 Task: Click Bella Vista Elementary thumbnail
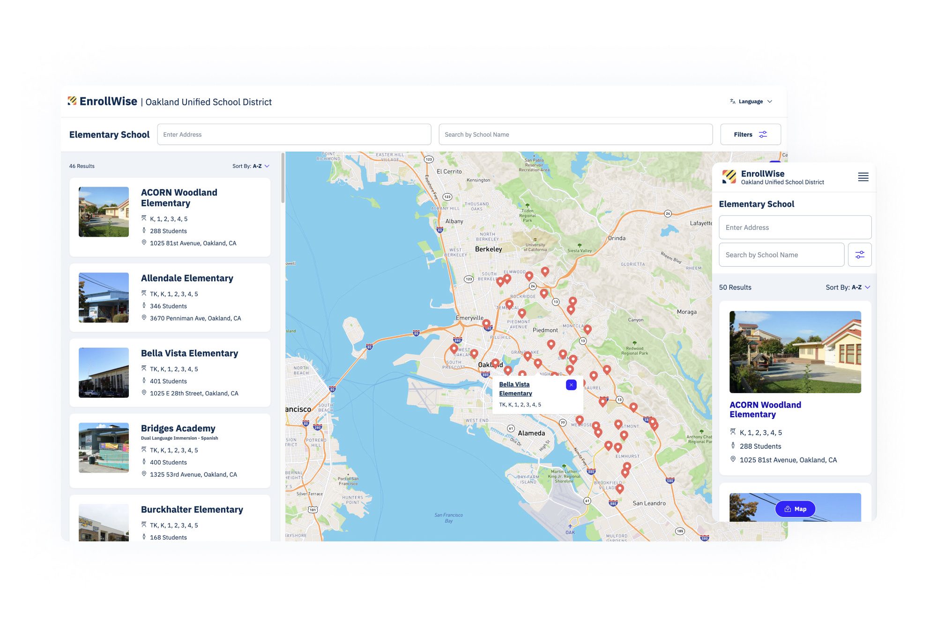[104, 372]
